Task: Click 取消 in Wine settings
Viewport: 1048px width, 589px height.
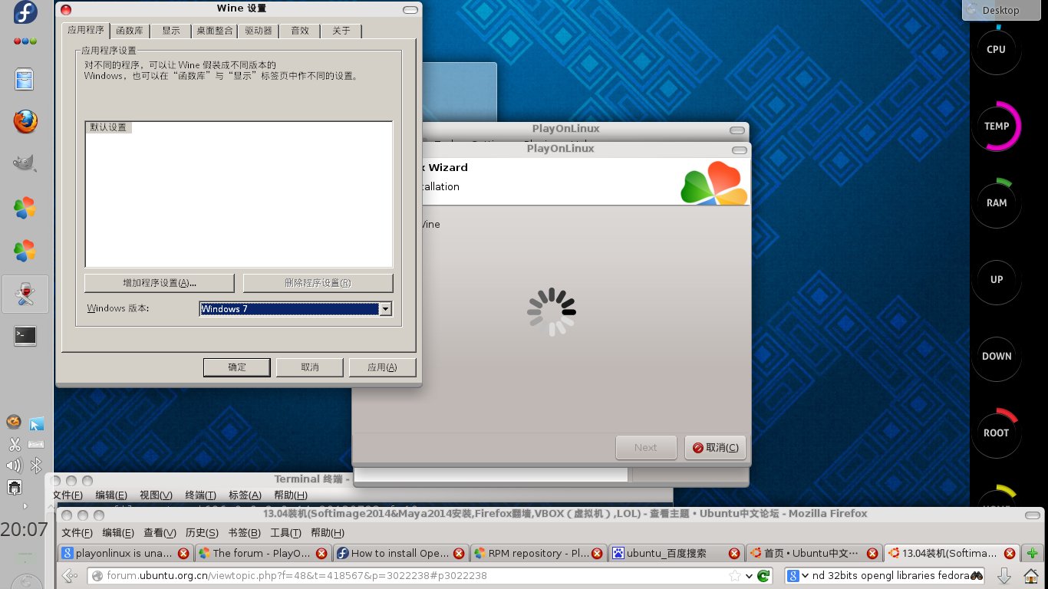Action: [x=309, y=367]
